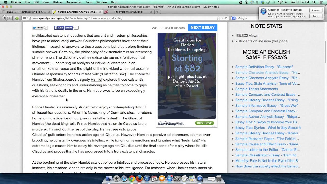Click the browser forward arrow
This screenshot has width=327, height=184.
pyautogui.click(x=10, y=18)
